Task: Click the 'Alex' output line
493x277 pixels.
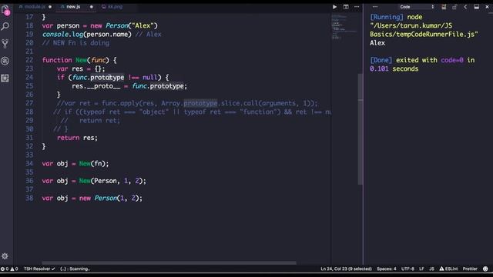Action: click(377, 43)
